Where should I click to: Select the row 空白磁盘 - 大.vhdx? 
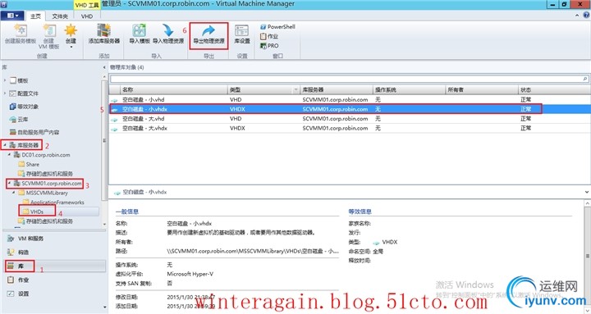[x=350, y=128]
